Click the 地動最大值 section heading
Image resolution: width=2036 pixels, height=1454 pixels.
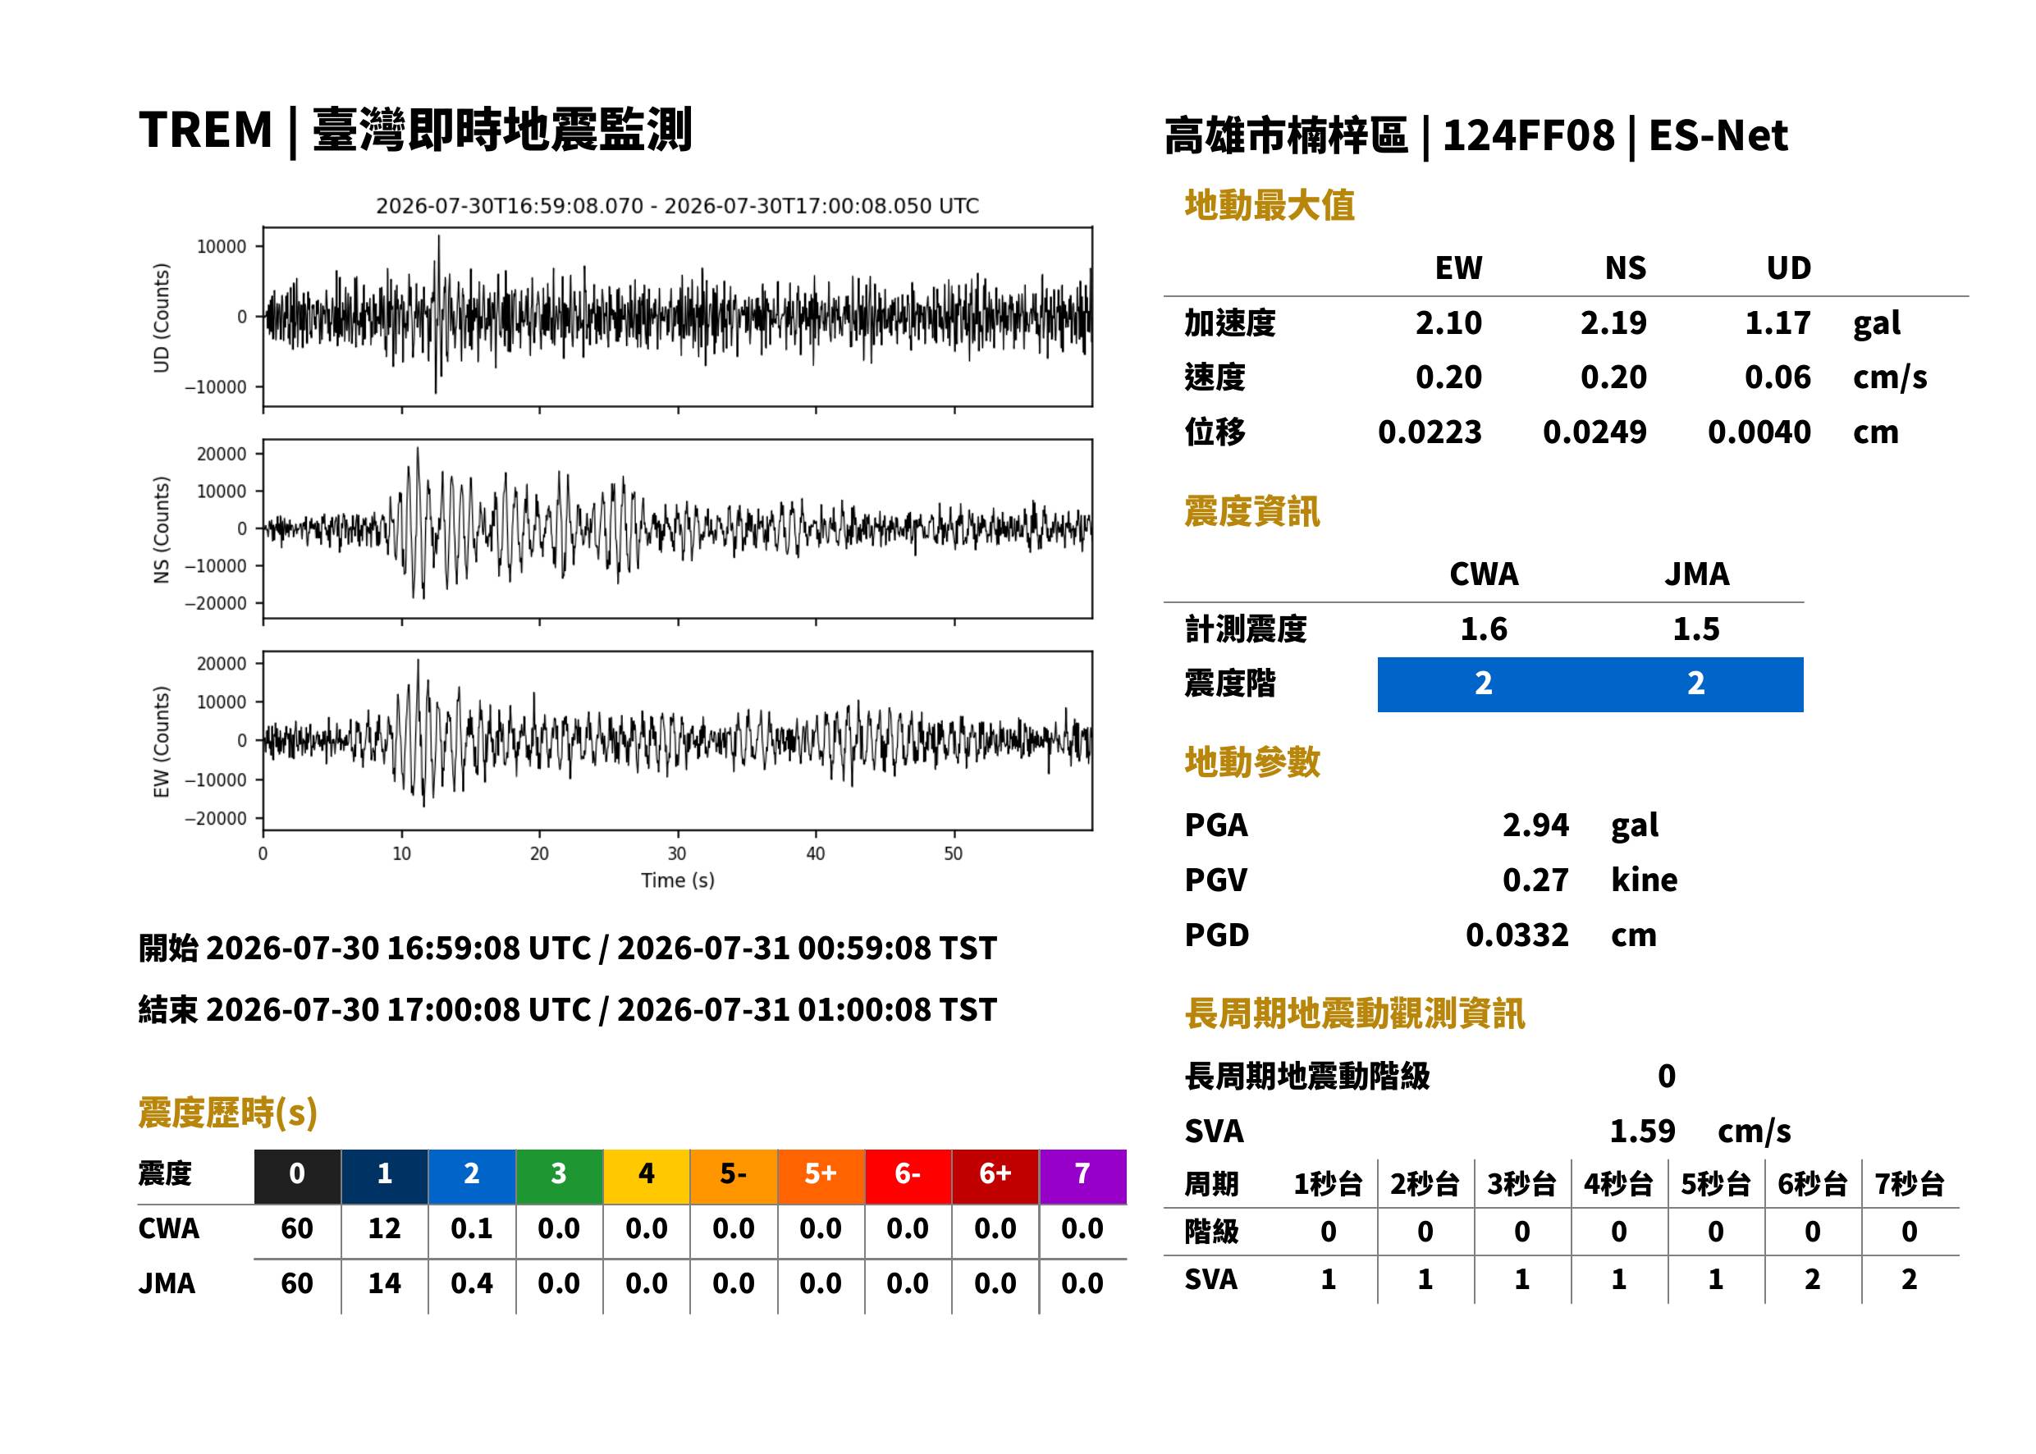1269,205
